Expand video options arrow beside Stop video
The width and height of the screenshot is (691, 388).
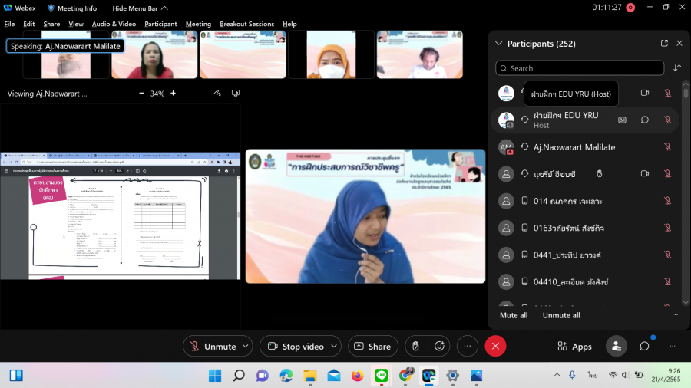[335, 347]
